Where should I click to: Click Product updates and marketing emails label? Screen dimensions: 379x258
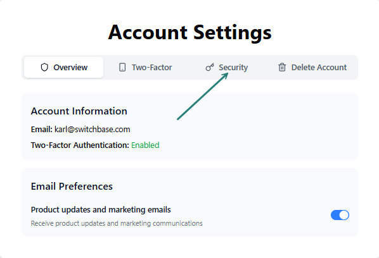[x=101, y=210]
